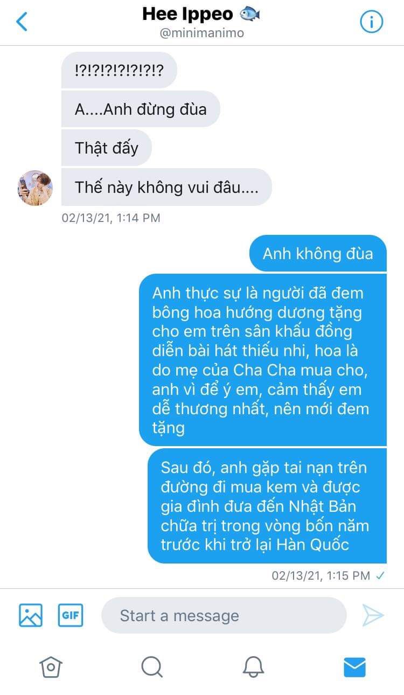Image resolution: width=404 pixels, height=695 pixels.
Task: Tap the send paper-plane icon
Action: tap(373, 615)
